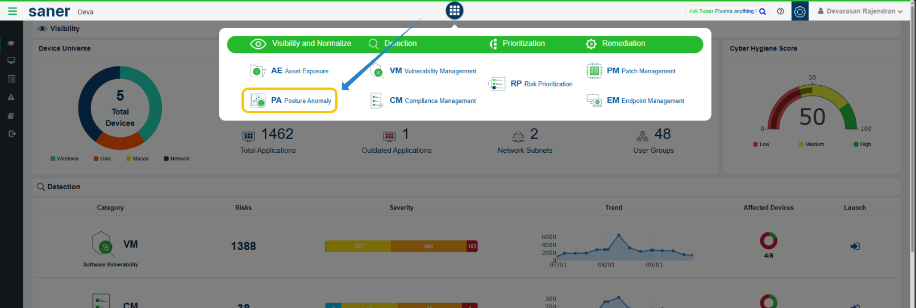Image resolution: width=916 pixels, height=308 pixels.
Task: Click the search magnifier in Ask Saner box
Action: click(x=763, y=11)
